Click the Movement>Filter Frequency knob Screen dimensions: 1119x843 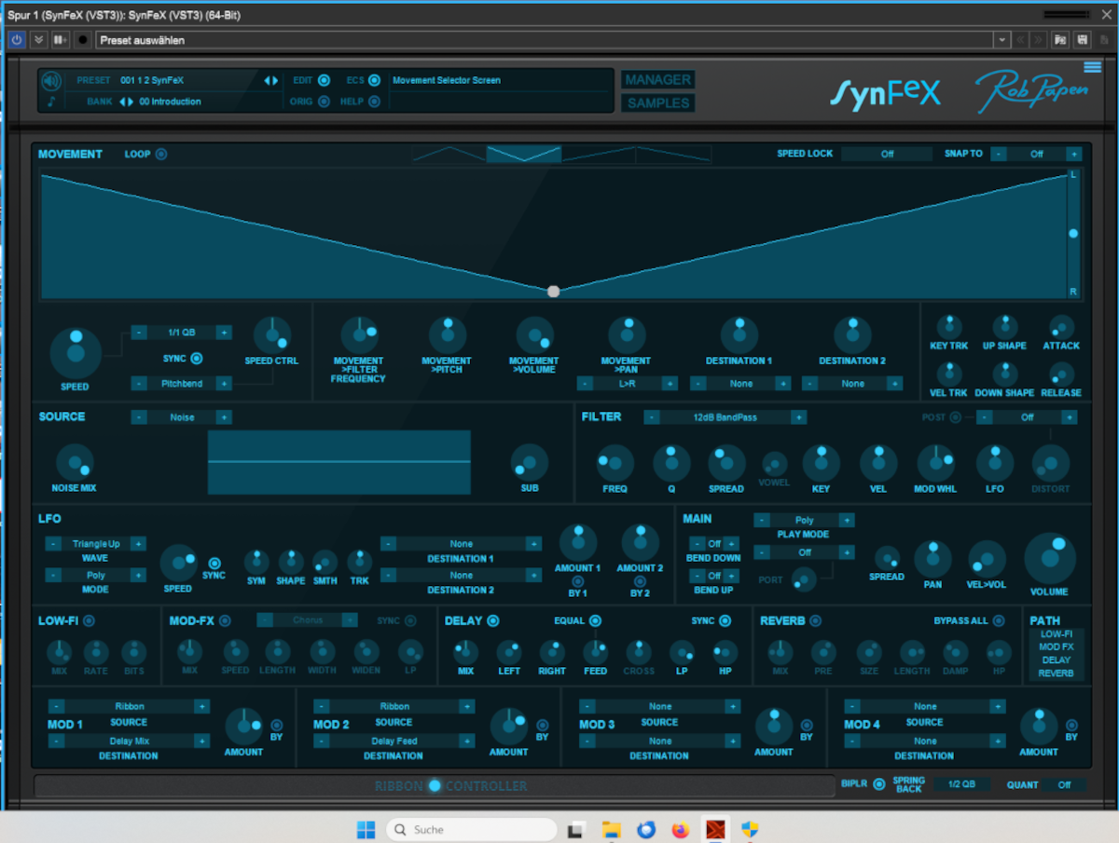358,335
